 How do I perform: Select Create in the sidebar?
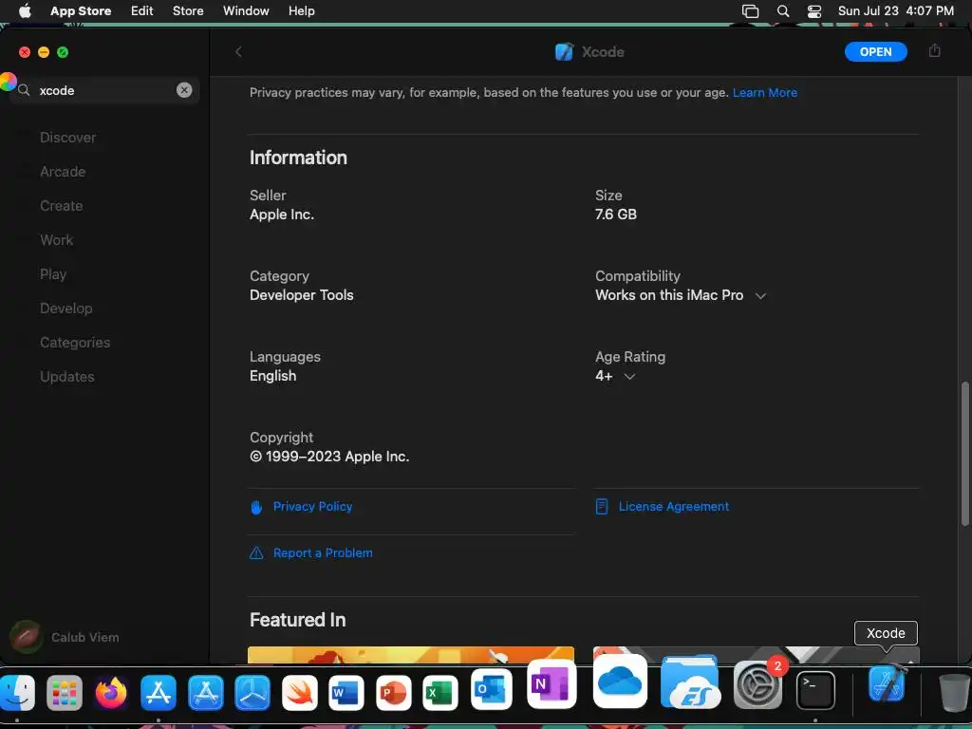61,206
